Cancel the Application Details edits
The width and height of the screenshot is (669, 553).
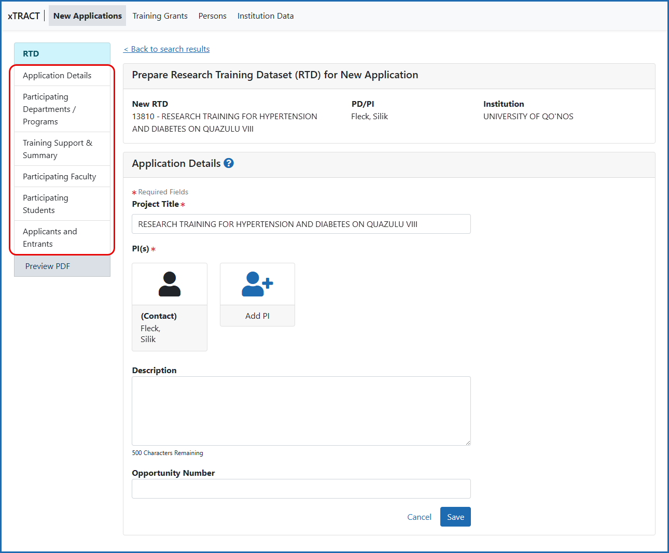(x=419, y=517)
